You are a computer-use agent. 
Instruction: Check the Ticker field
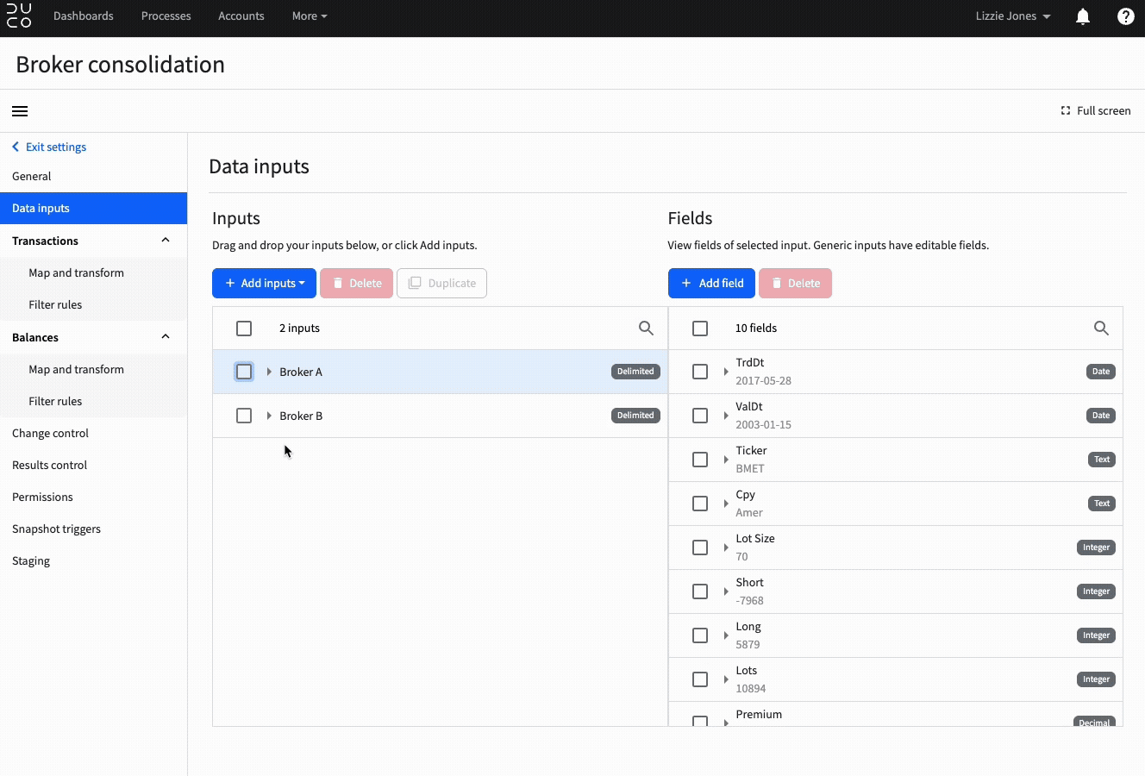tap(700, 460)
